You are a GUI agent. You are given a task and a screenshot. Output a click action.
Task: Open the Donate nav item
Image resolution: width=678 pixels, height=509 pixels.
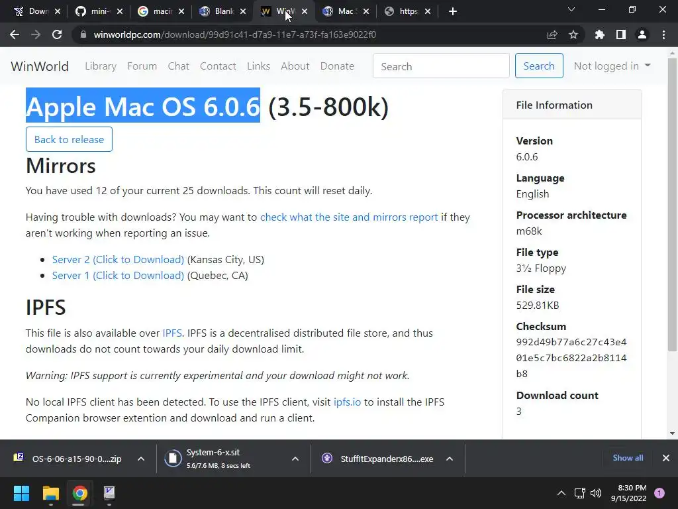pos(337,66)
